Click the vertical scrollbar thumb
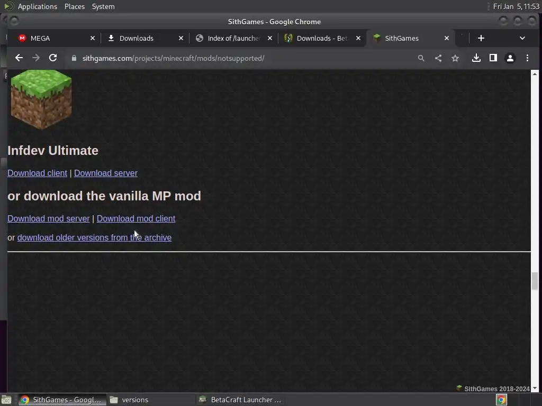542x406 pixels. 535,281
